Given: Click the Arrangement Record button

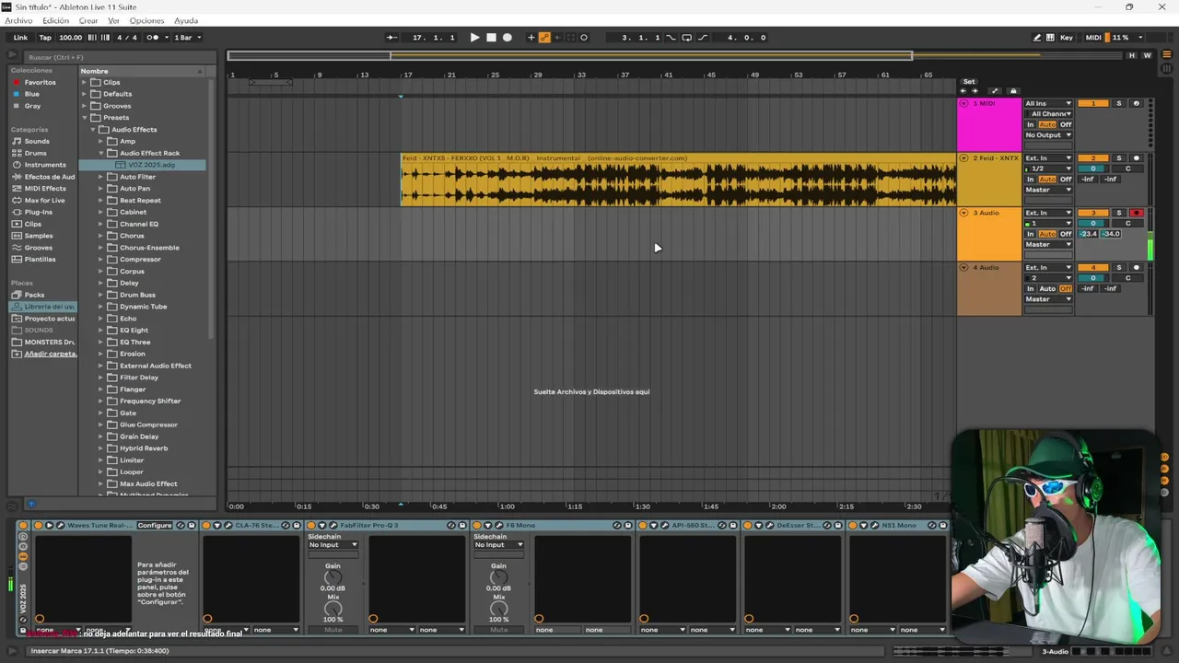Looking at the screenshot, I should [x=508, y=38].
